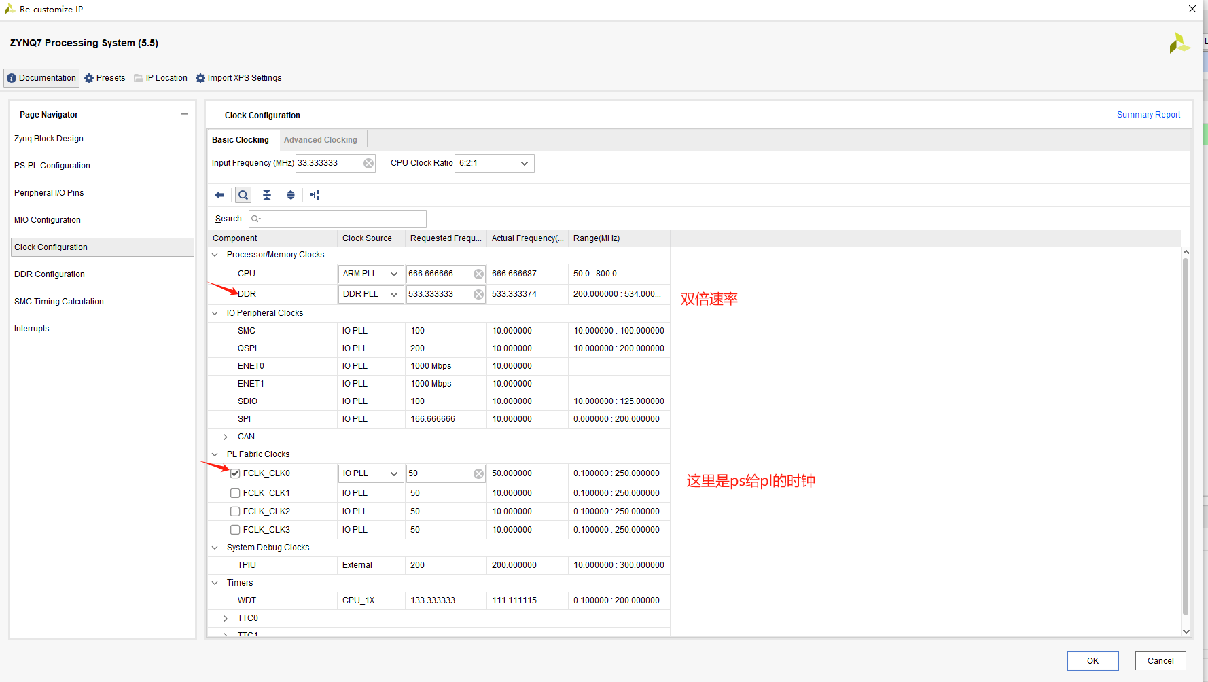1208x682 pixels.
Task: Enable the FCLK_CLK1 checkbox
Action: point(235,493)
